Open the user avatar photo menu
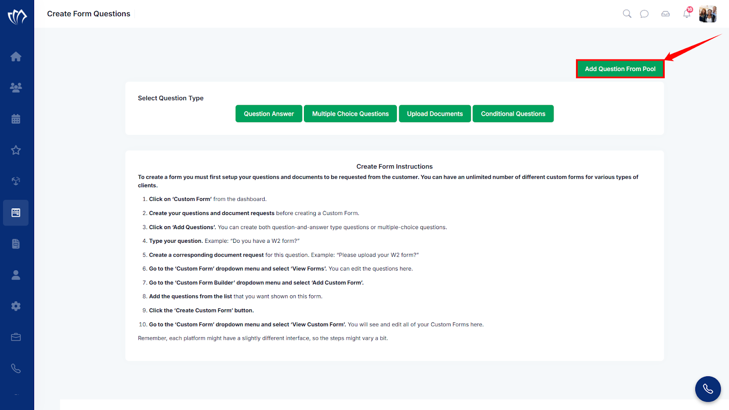 click(x=708, y=14)
